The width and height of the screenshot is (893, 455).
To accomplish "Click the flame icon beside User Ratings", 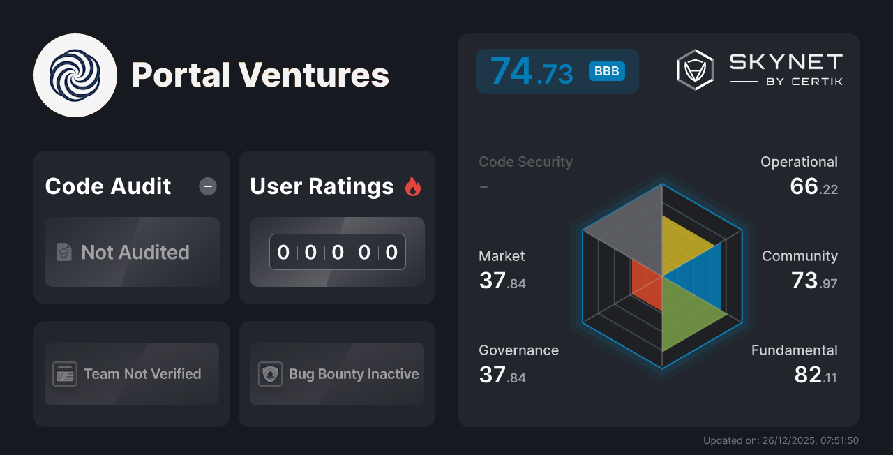I will pos(412,186).
